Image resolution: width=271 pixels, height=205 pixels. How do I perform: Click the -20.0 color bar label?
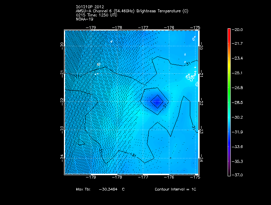(x=238, y=29)
